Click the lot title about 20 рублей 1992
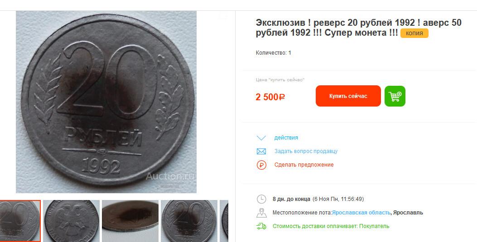The width and height of the screenshot is (477, 242). tap(359, 28)
